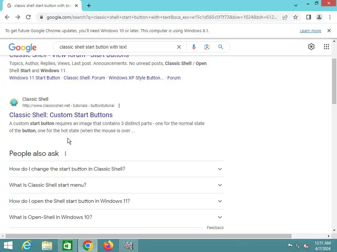Send Feedback on People also ask
The width and height of the screenshot is (337, 252).
click(x=215, y=228)
